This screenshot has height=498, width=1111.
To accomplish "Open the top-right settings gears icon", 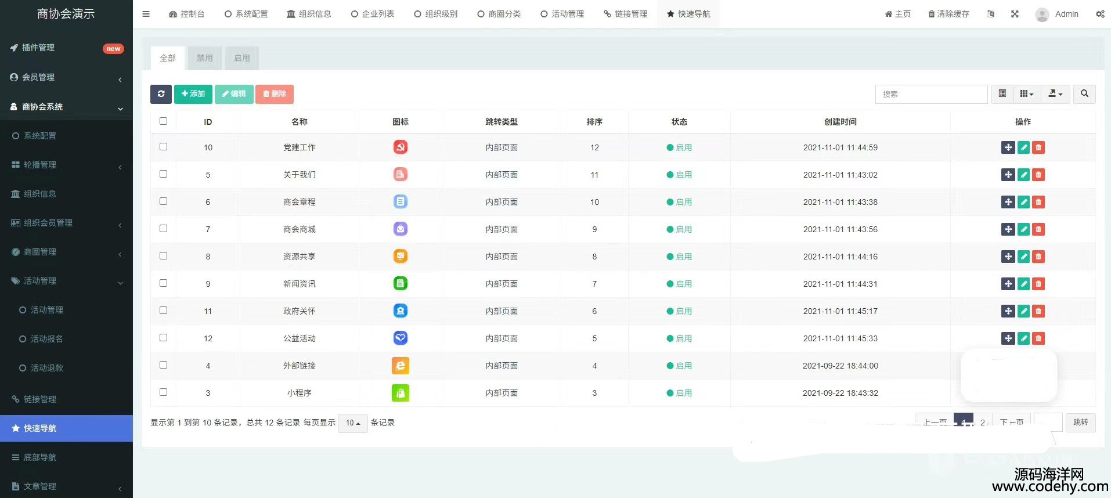I will tap(1100, 14).
